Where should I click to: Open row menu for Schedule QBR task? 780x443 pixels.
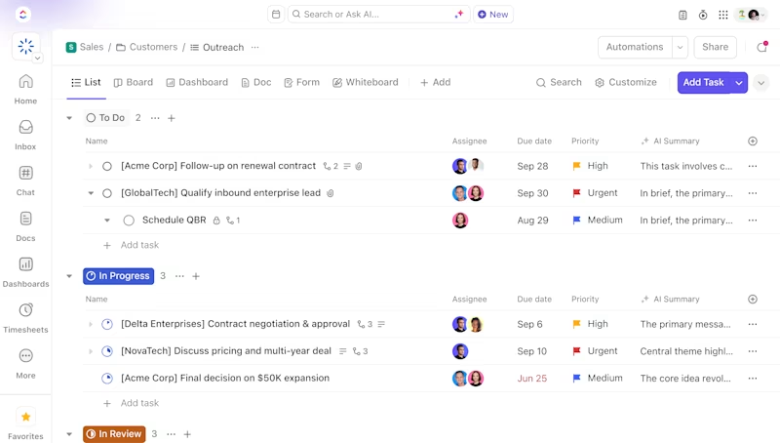pyautogui.click(x=753, y=220)
